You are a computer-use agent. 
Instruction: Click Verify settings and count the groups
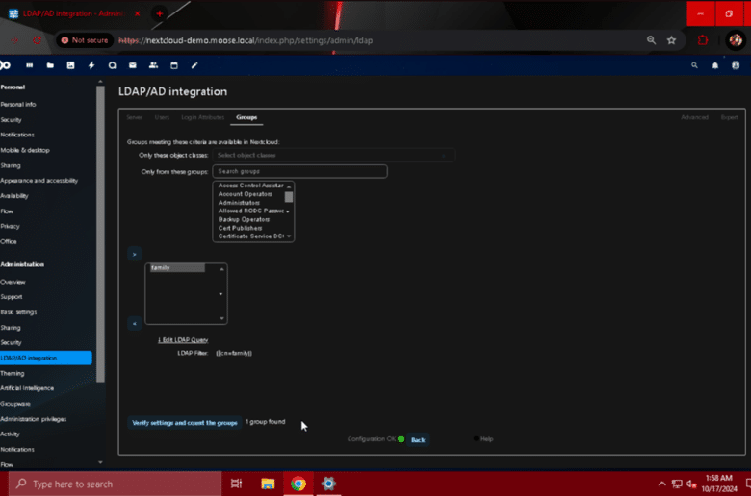click(185, 423)
